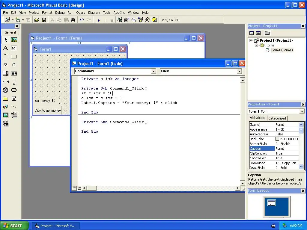
Task: Open Project Explorer from the toolbar
Action: pyautogui.click(x=120, y=20)
